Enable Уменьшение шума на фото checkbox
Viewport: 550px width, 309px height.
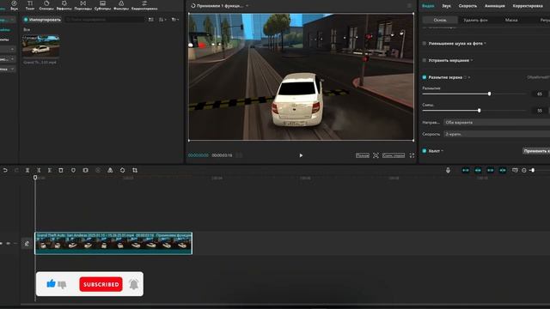click(x=425, y=44)
